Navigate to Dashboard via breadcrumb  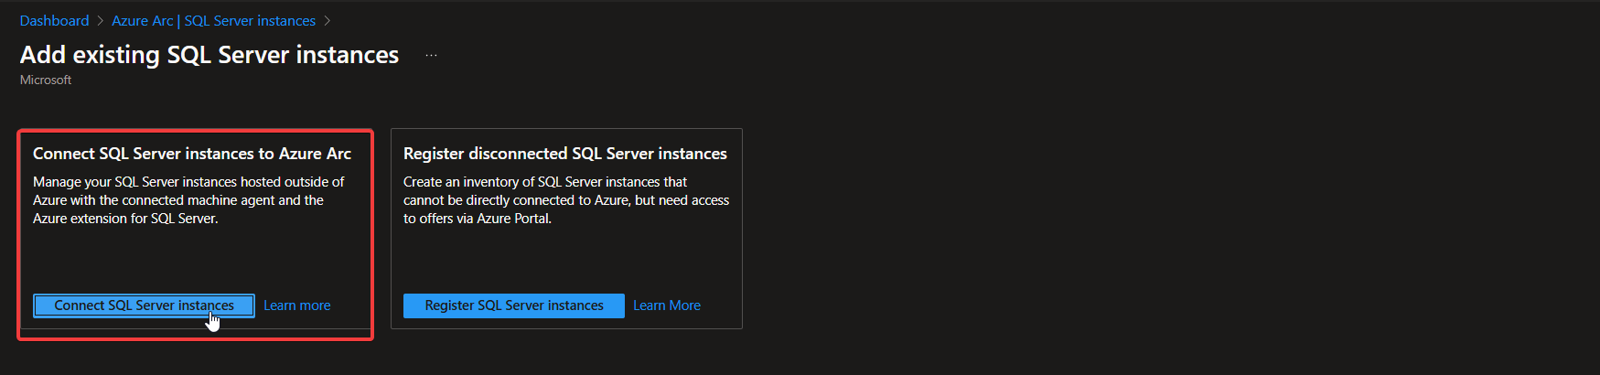[x=54, y=21]
